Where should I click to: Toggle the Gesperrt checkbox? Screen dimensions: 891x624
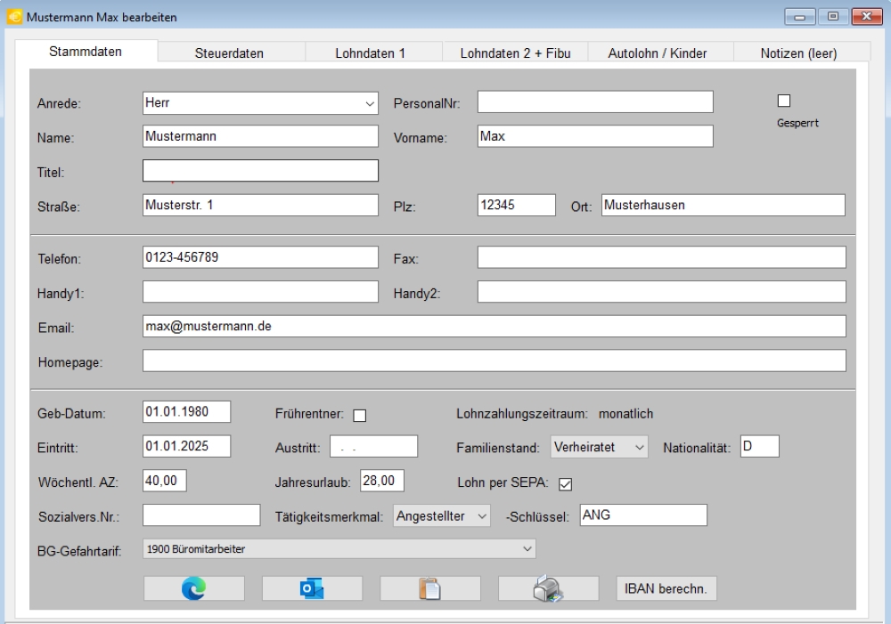(x=784, y=101)
